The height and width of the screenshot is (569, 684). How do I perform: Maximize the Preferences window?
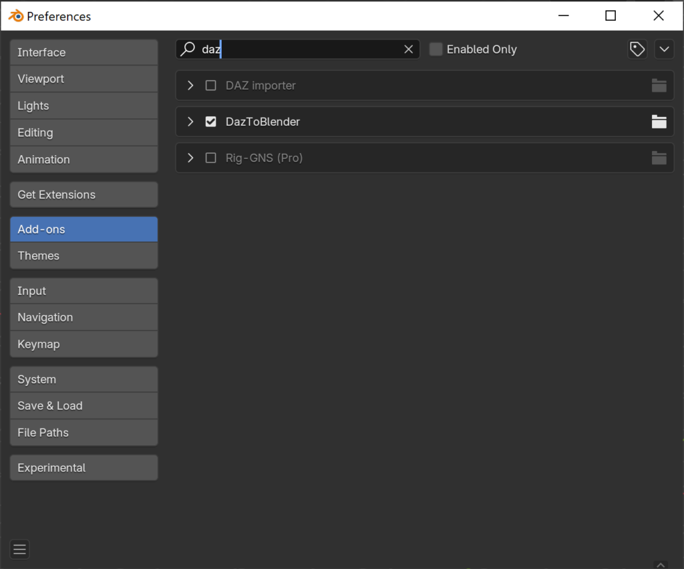(611, 16)
